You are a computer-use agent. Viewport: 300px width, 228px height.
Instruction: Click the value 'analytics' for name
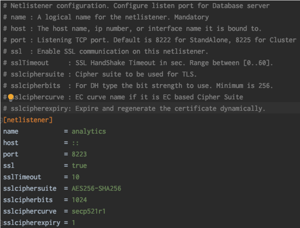[x=89, y=131]
